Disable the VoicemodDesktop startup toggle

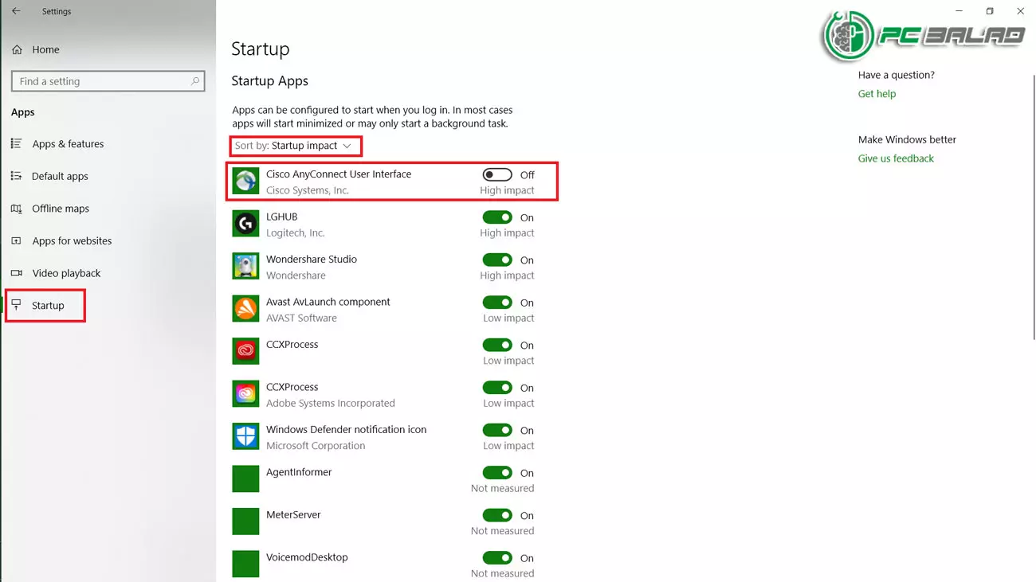[x=497, y=558]
